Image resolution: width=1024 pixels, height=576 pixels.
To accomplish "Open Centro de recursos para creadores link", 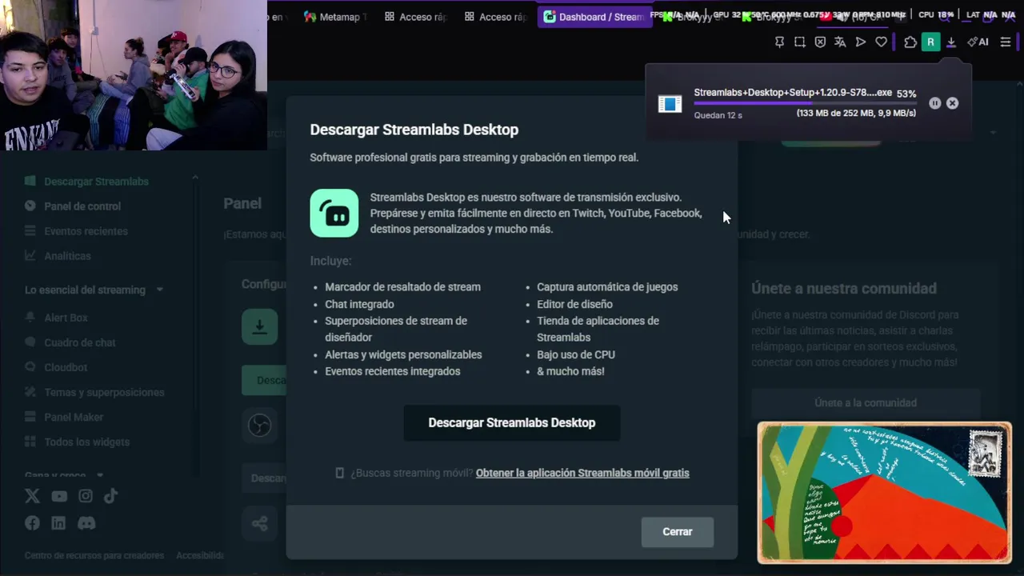I will (x=94, y=555).
